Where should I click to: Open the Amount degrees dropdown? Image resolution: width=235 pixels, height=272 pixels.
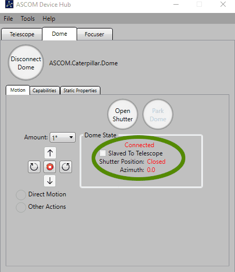click(63, 137)
